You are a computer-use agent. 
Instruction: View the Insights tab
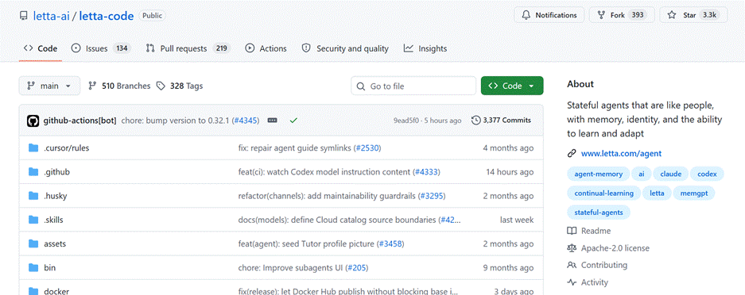click(x=425, y=48)
